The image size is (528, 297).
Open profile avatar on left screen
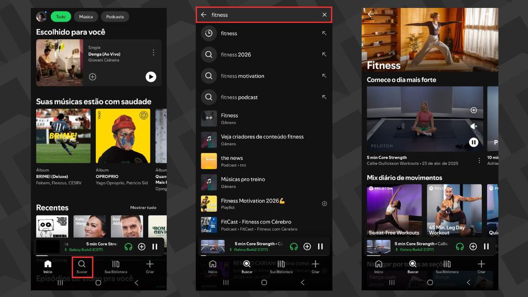click(x=41, y=16)
